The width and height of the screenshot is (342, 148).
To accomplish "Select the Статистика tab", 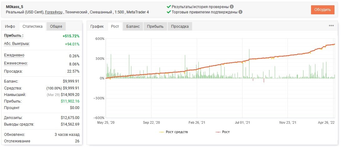I will pos(33,26).
